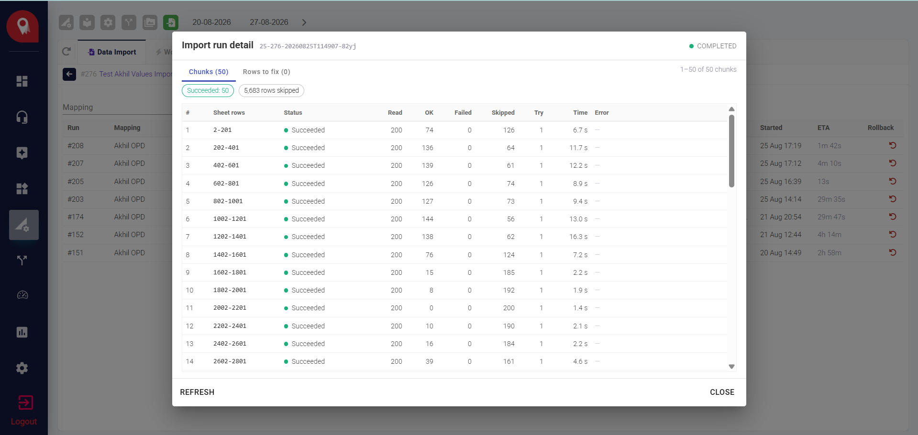Click the end date 27-08-2026
The width and height of the screenshot is (918, 435).
(x=269, y=22)
